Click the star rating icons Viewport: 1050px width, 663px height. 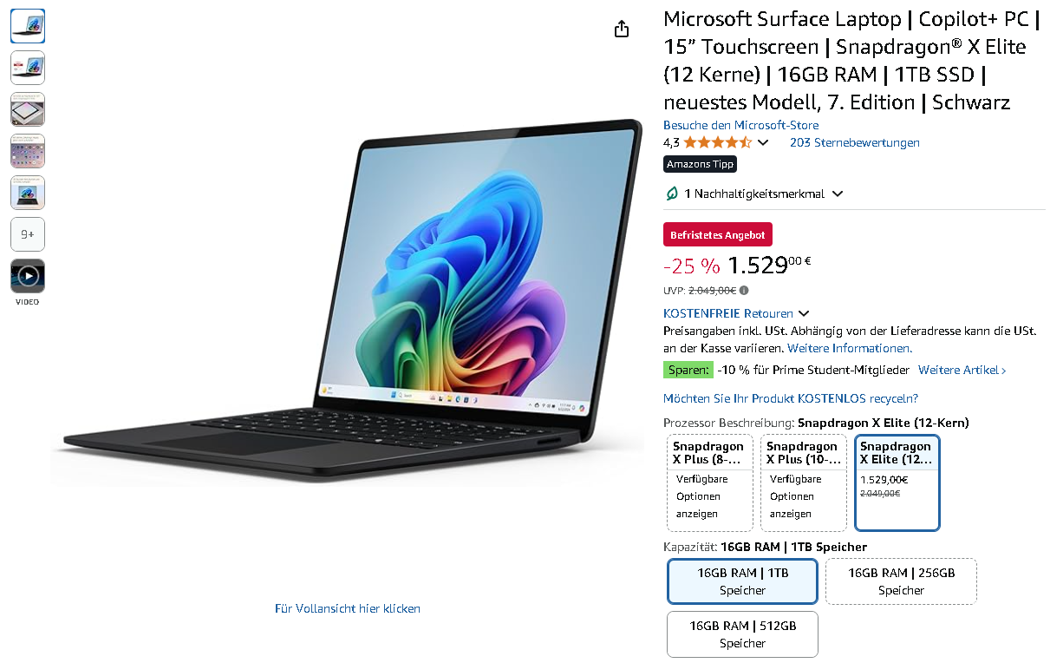tap(717, 142)
